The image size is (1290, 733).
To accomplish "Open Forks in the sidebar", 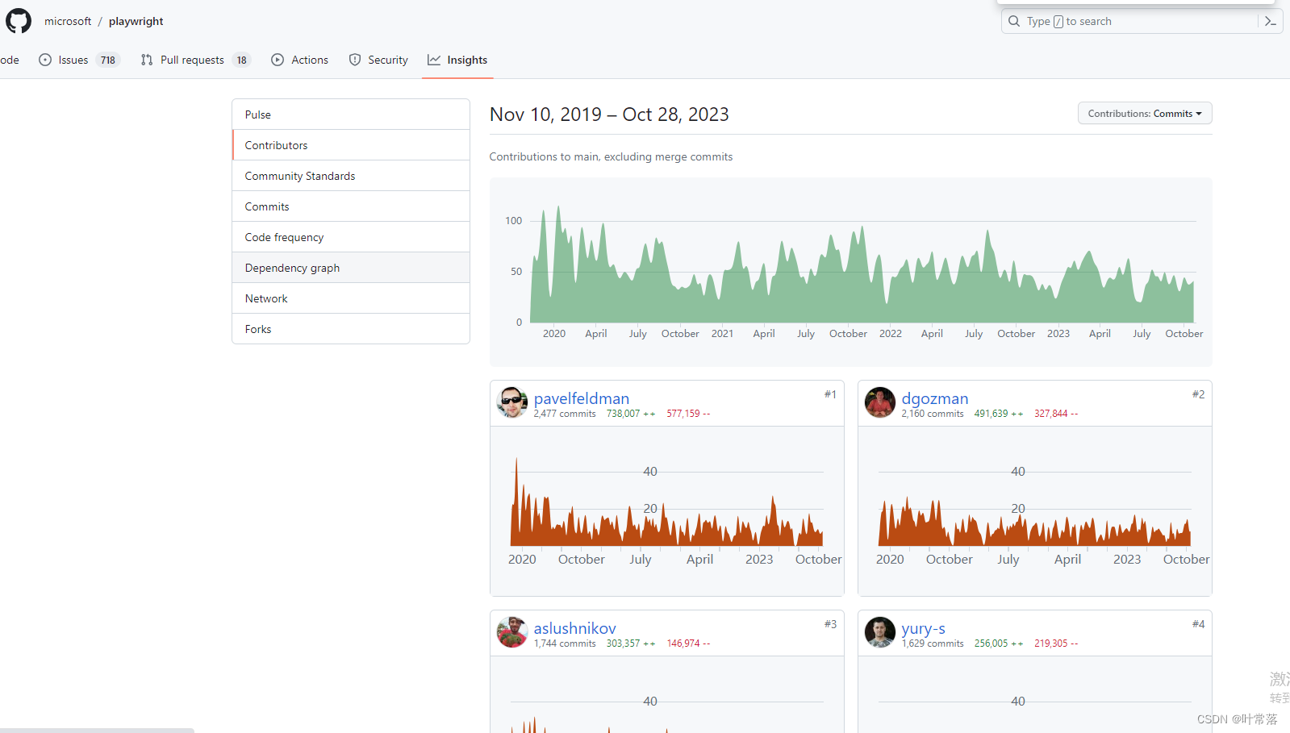I will point(351,329).
